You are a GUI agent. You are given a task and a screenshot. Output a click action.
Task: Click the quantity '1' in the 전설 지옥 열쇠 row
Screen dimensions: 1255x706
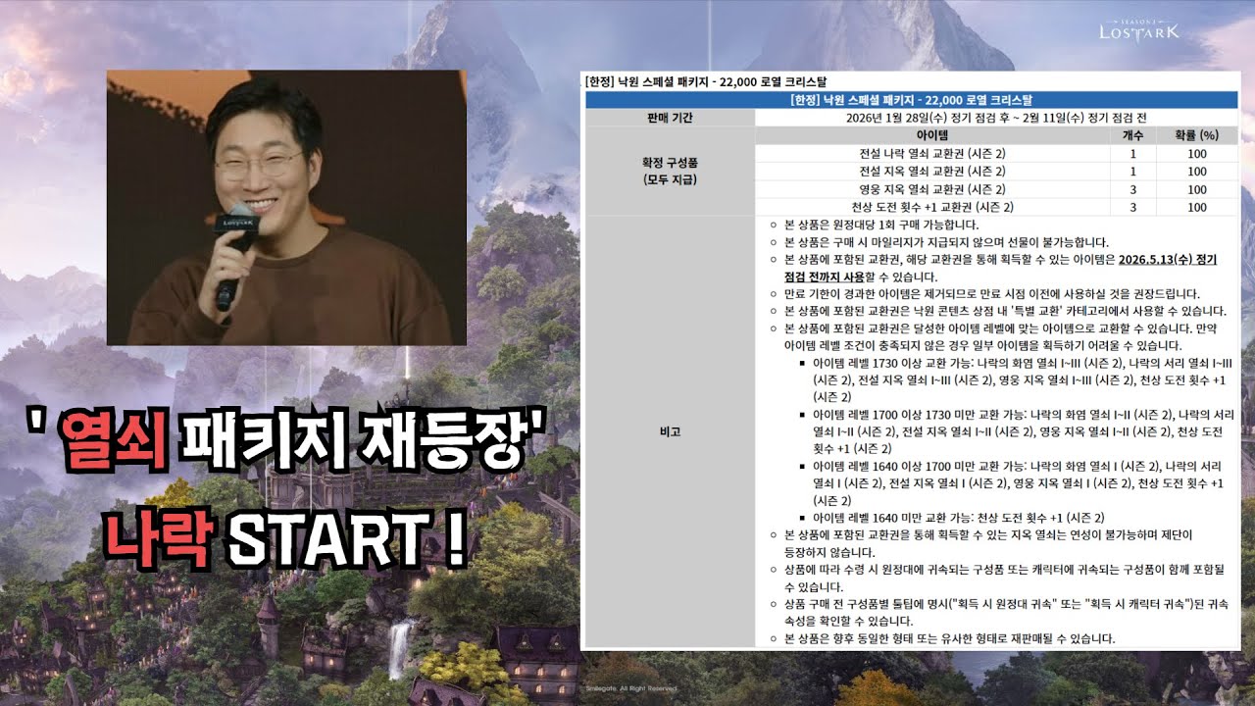coord(1132,172)
